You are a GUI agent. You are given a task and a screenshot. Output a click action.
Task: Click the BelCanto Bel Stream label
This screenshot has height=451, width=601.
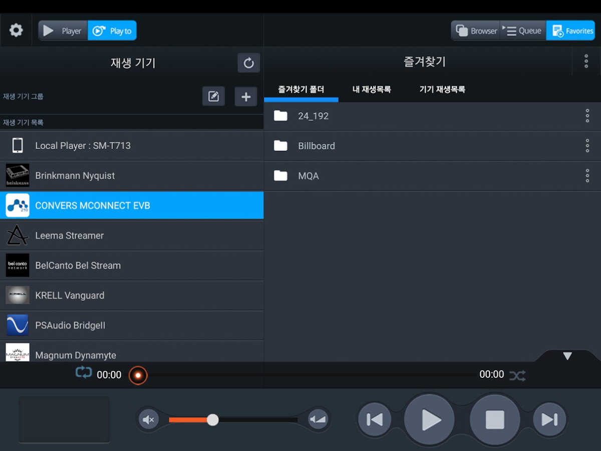click(x=78, y=266)
